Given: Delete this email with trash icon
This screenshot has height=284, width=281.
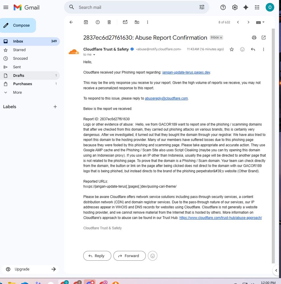Looking at the screenshot, I should 109,22.
